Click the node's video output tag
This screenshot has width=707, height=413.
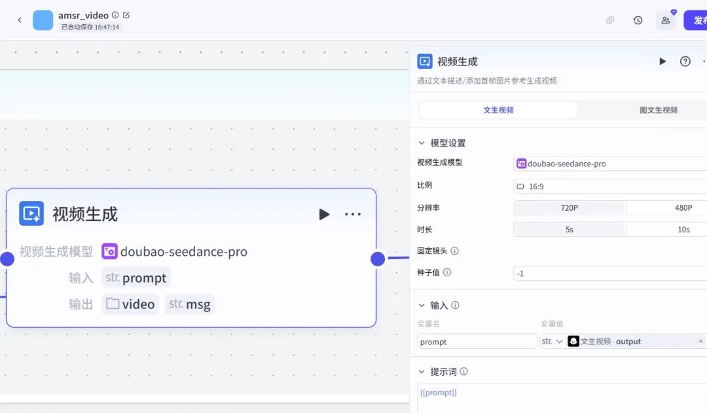click(130, 304)
